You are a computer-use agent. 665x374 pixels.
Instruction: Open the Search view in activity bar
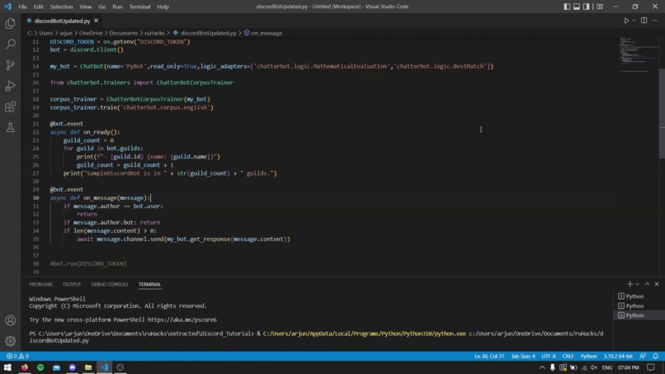10,44
